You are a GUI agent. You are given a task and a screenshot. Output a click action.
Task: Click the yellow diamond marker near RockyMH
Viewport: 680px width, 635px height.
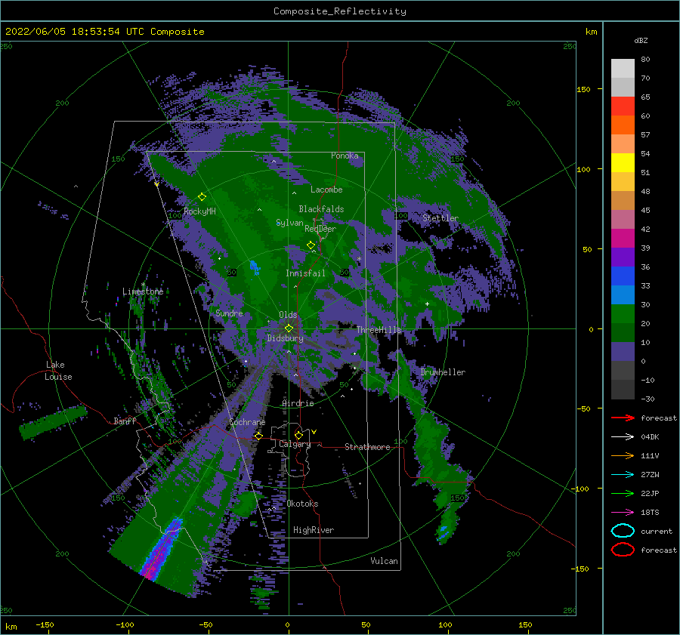tap(202, 197)
